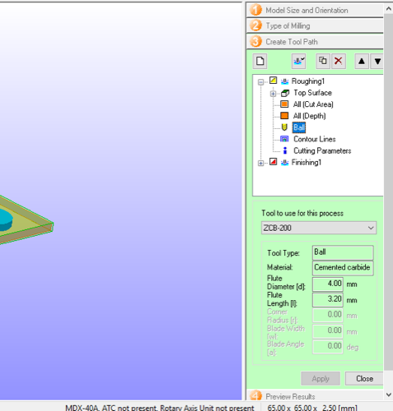The width and height of the screenshot is (393, 411).
Task: Toggle the Roughing1 process enable box
Action: pyautogui.click(x=273, y=81)
